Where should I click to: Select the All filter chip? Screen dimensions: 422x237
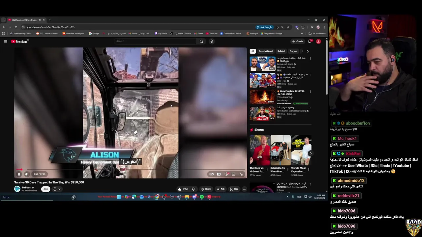tap(253, 51)
